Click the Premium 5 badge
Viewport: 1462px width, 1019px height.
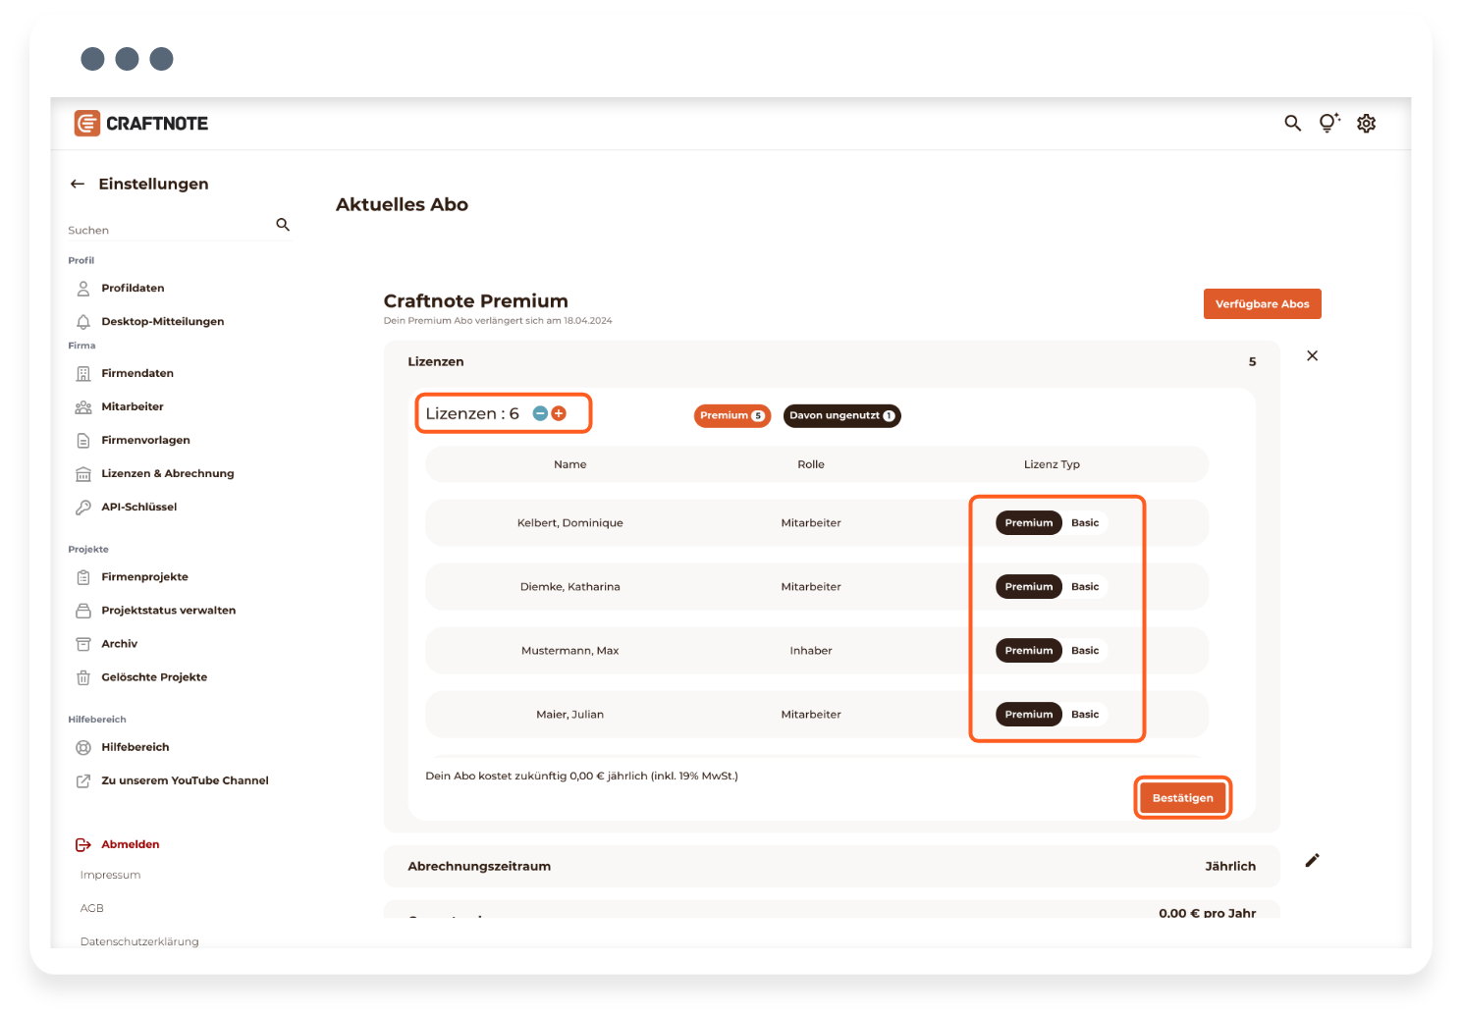731,415
